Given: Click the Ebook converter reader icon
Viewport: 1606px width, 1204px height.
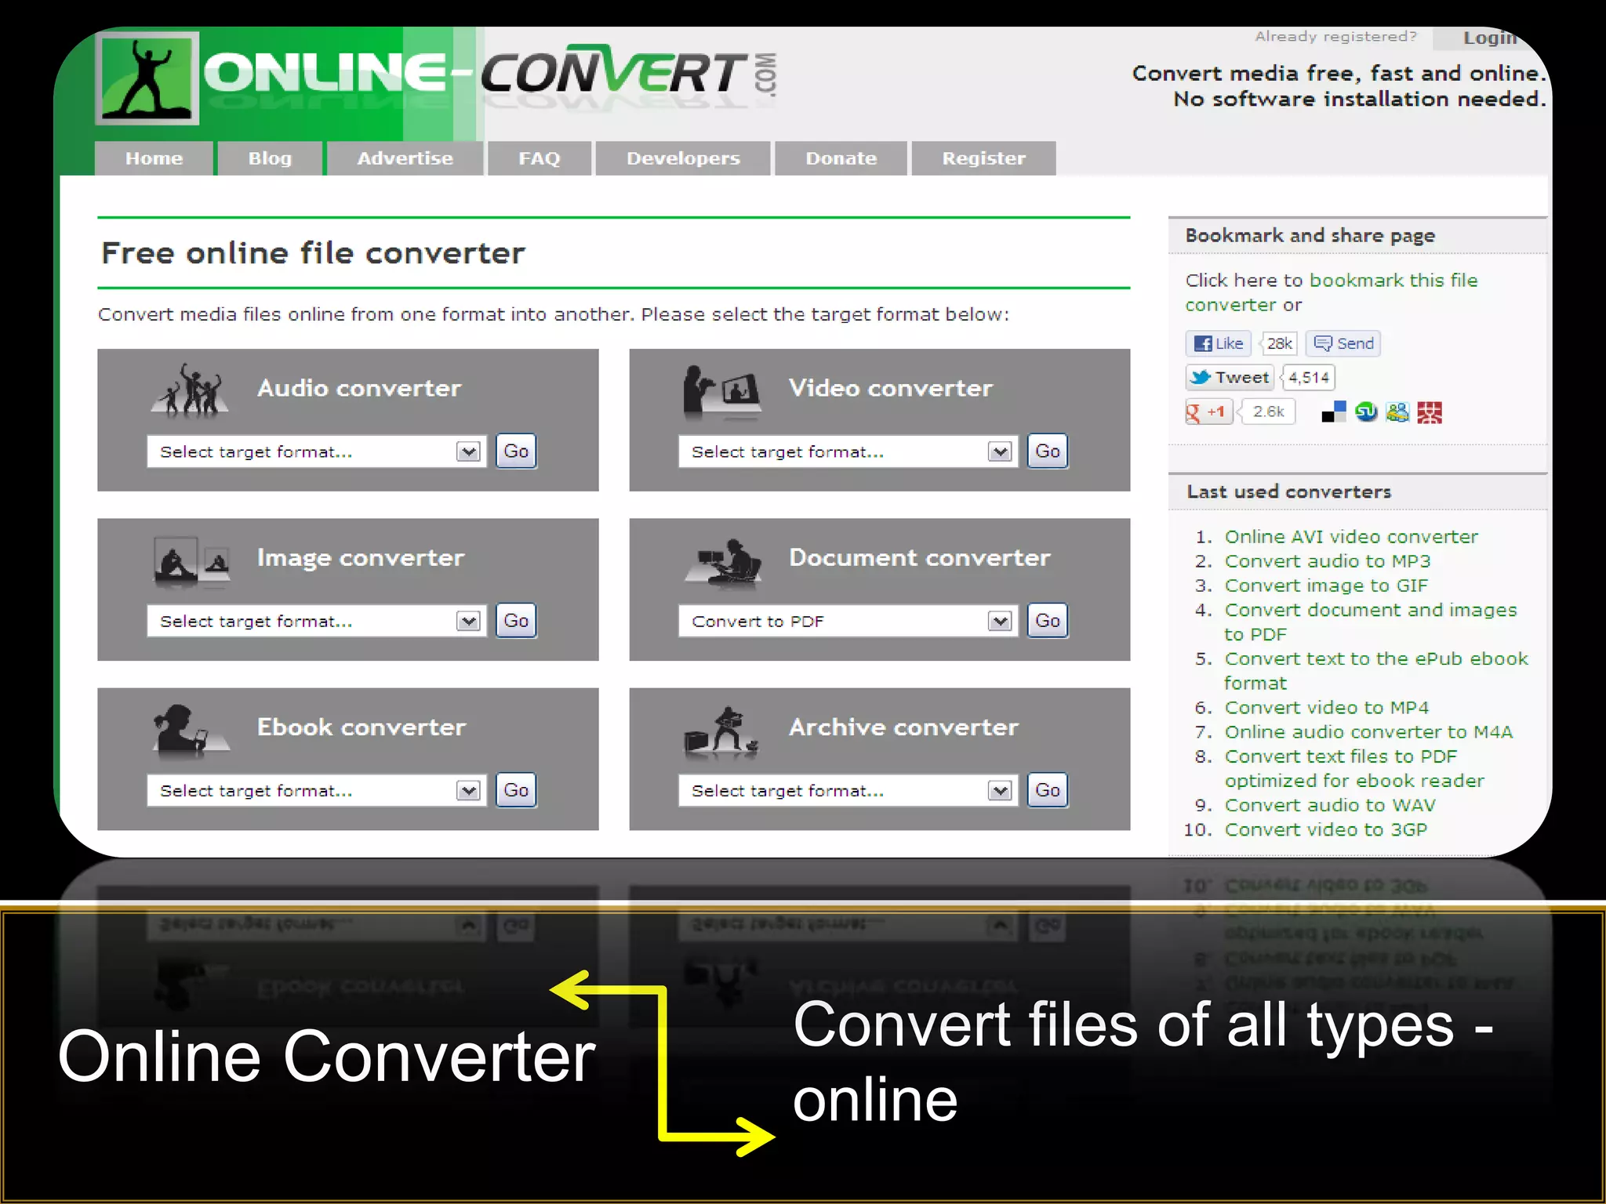Looking at the screenshot, I should 191,730.
